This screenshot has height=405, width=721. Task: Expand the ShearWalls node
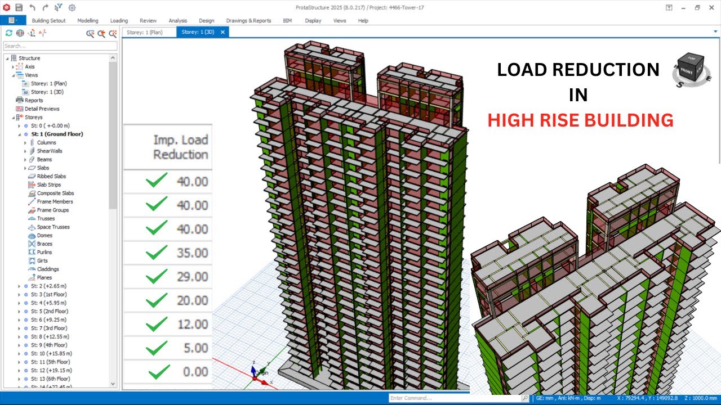click(25, 151)
